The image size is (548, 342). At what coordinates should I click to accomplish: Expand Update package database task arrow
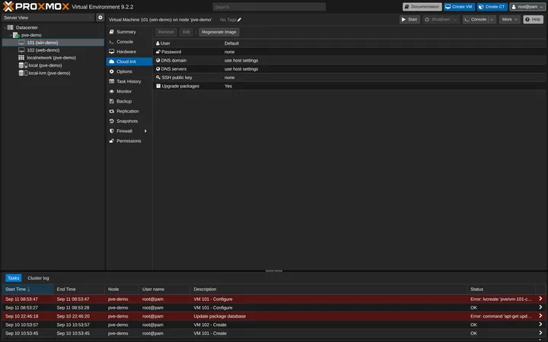click(540, 316)
